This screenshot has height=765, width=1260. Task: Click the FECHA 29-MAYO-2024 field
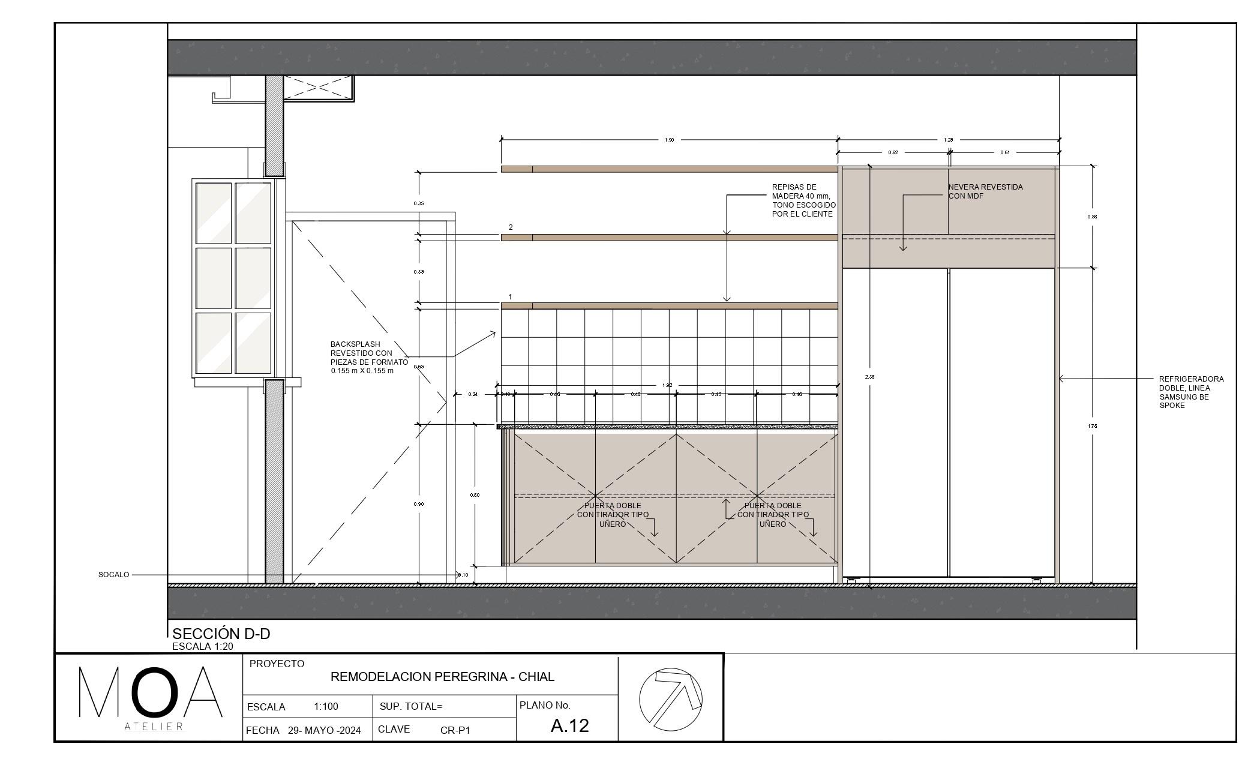tap(304, 730)
